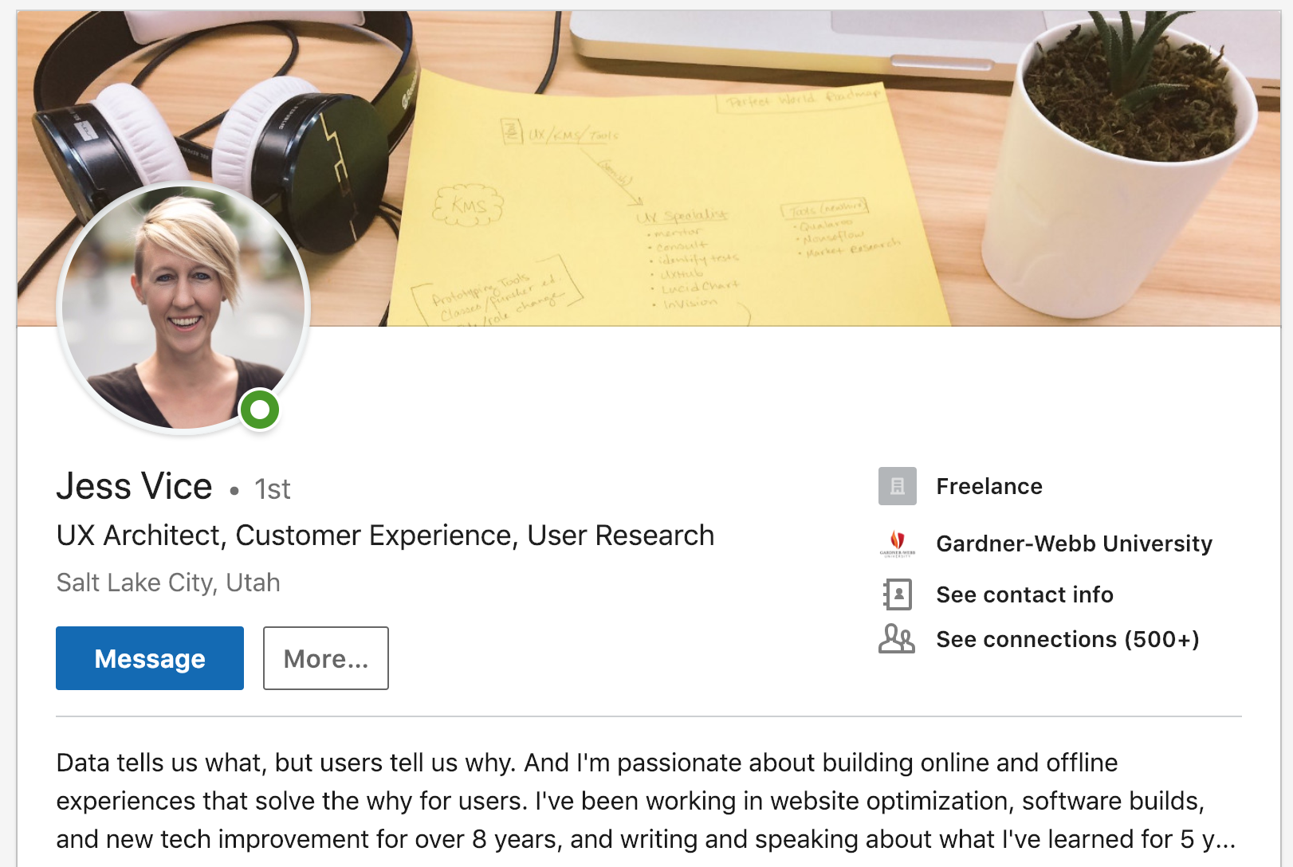Image resolution: width=1293 pixels, height=867 pixels.
Task: Expand the truncated summary at the ellipsis
Action: pyautogui.click(x=1219, y=839)
